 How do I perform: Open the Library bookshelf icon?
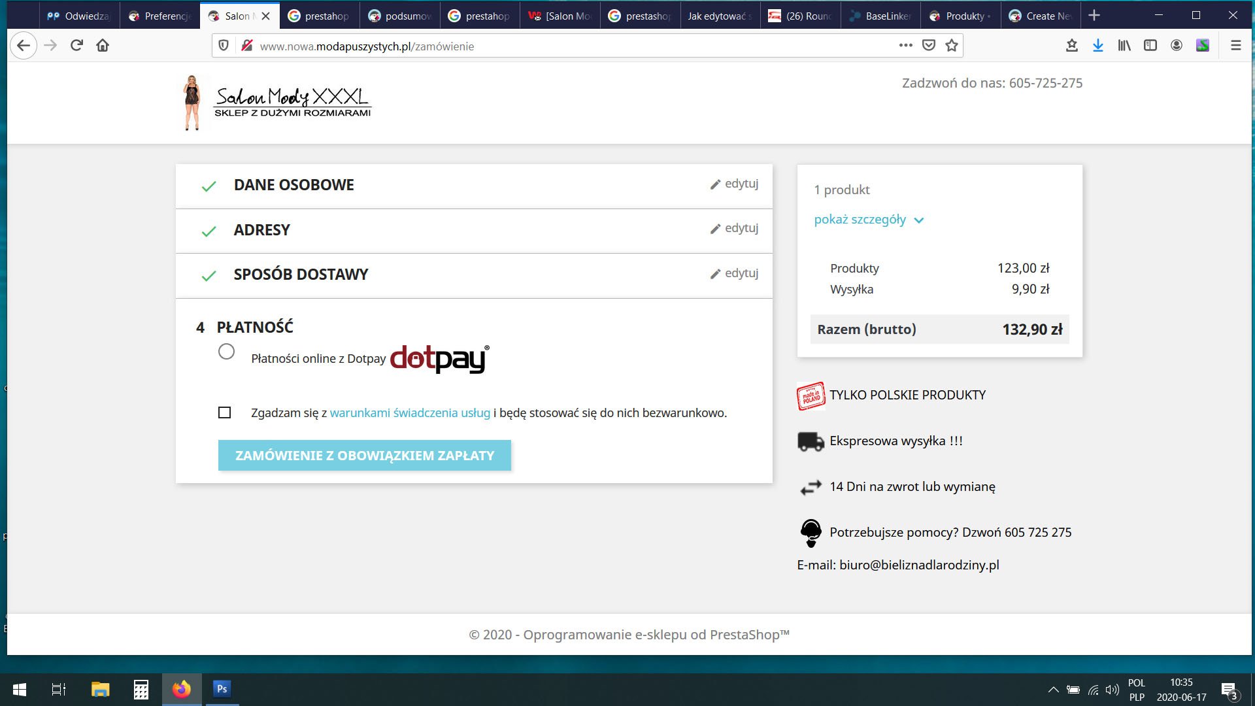1124,45
